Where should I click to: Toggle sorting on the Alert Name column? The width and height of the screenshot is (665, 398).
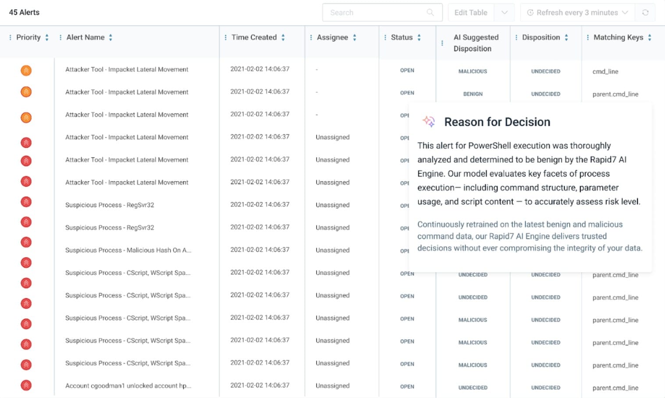click(x=110, y=37)
